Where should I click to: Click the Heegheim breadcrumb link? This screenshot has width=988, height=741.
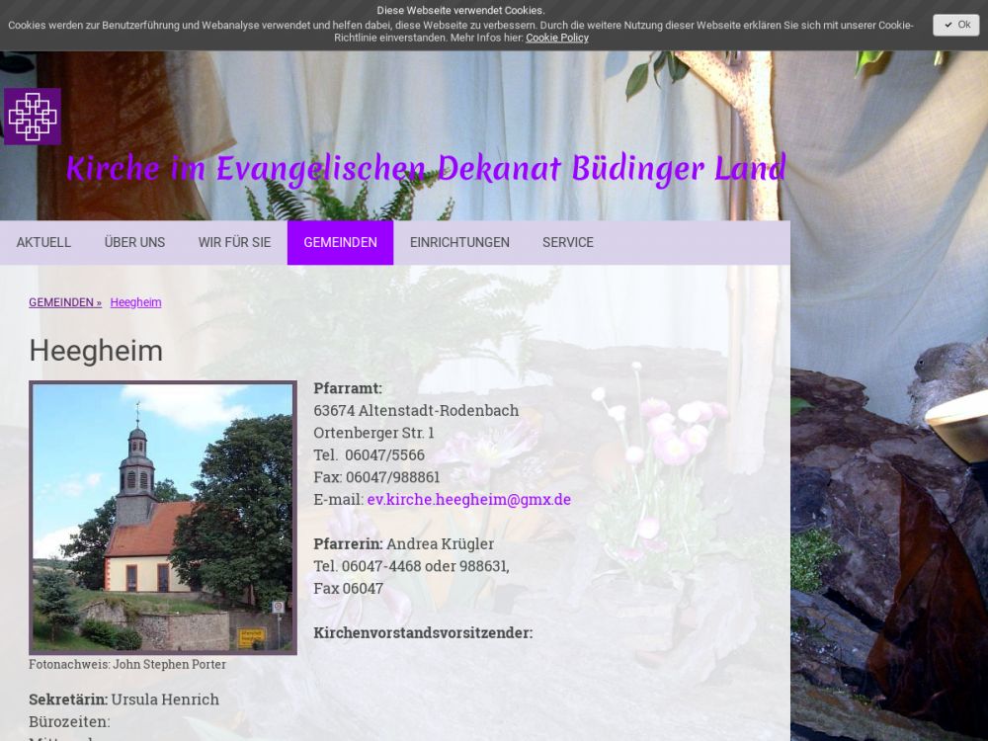pyautogui.click(x=135, y=302)
